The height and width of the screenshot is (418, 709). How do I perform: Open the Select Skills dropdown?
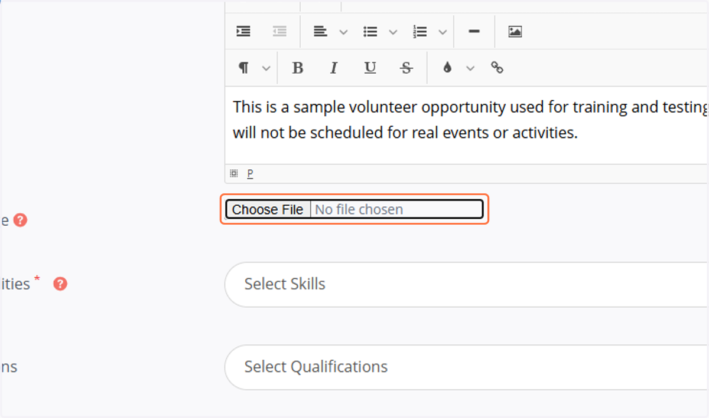click(467, 284)
